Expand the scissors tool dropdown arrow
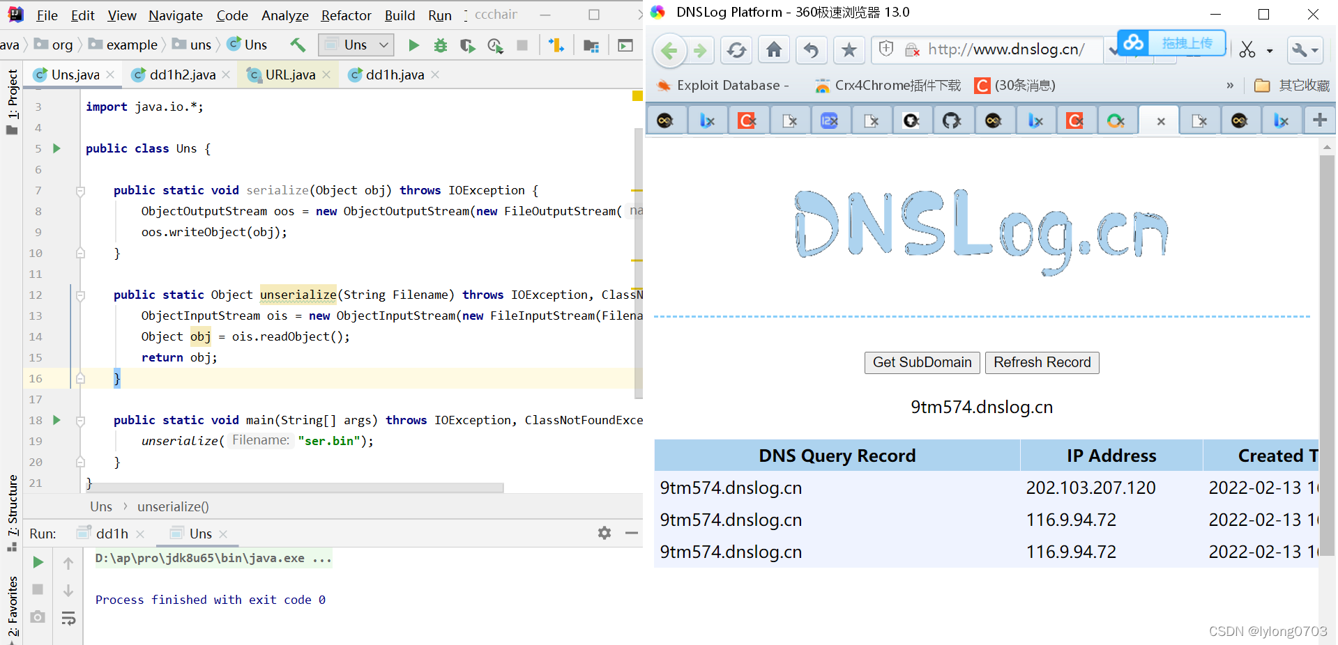The image size is (1338, 645). (x=1270, y=51)
